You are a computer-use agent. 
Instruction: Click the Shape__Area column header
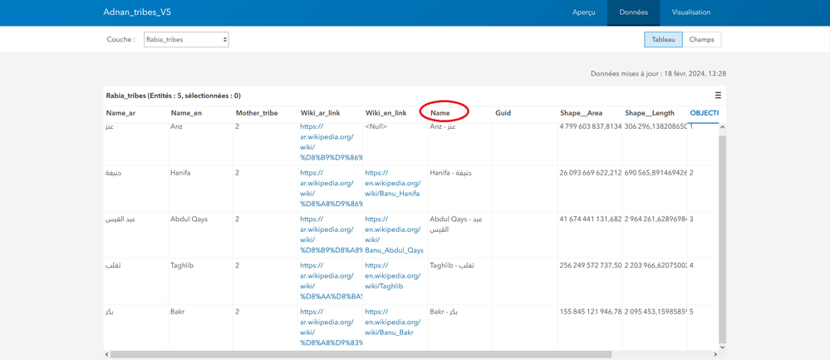coord(581,113)
